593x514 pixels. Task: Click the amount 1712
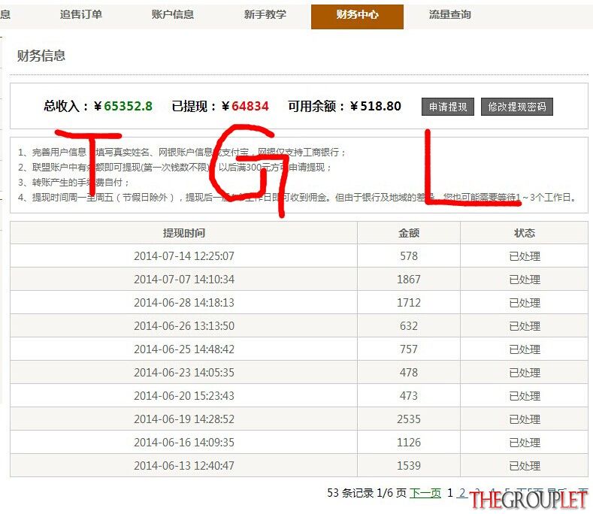click(409, 303)
